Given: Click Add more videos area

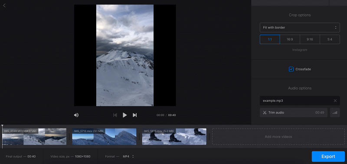Looking at the screenshot, I should pos(278,137).
